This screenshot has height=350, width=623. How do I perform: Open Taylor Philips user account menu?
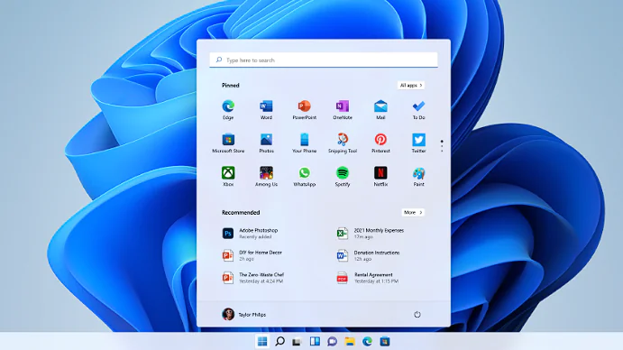pos(244,314)
